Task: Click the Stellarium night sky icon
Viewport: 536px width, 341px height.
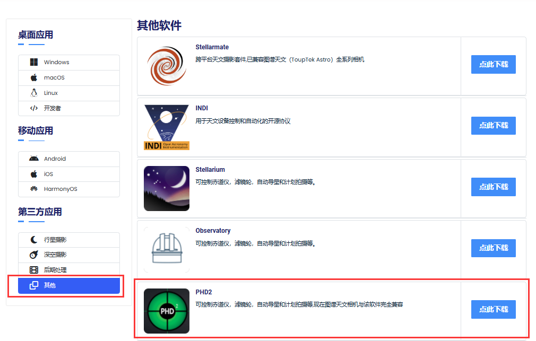Action: click(x=166, y=188)
